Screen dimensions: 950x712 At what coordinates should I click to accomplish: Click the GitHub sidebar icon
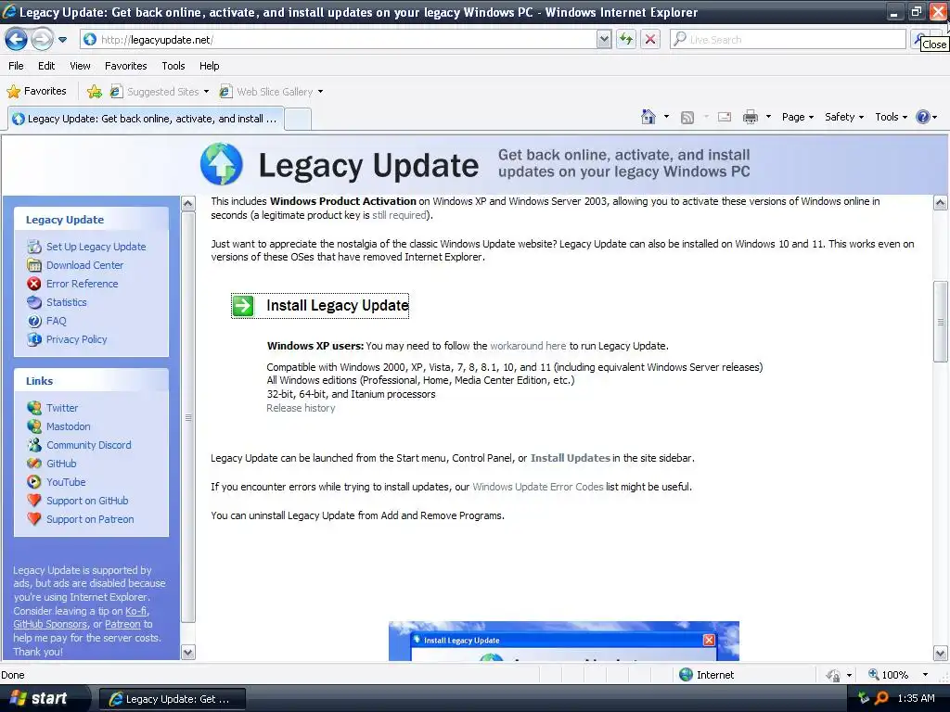point(34,464)
